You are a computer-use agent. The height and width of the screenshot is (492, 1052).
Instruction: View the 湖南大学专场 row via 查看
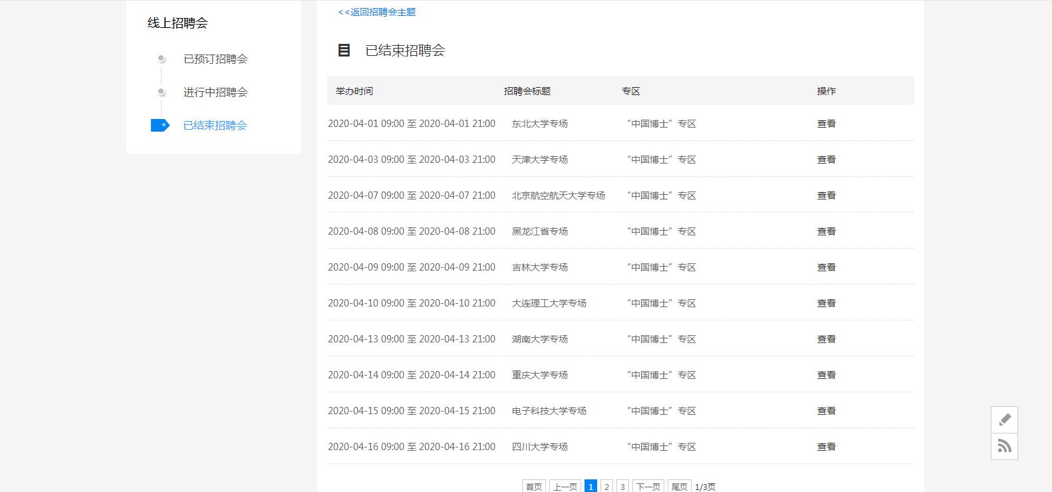tap(827, 339)
